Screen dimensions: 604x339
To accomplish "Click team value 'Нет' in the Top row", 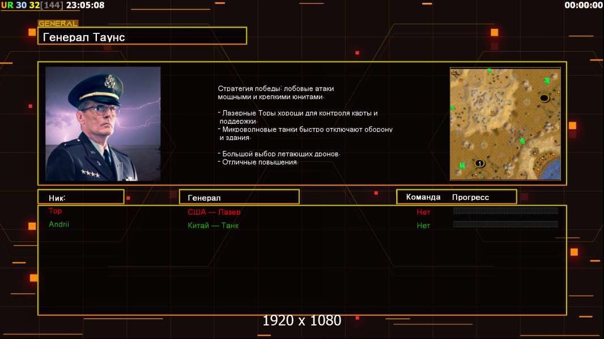I will point(423,212).
